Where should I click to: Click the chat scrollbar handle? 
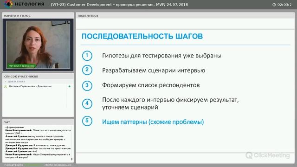71,159
